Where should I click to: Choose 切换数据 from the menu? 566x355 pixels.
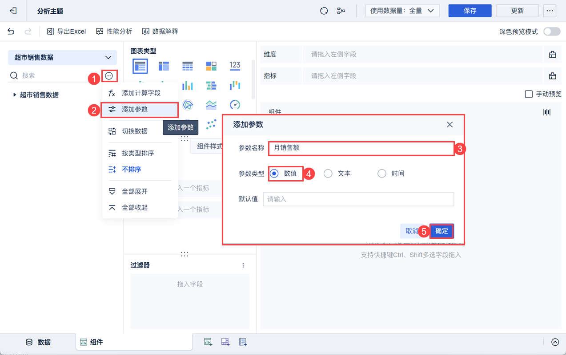click(140, 131)
